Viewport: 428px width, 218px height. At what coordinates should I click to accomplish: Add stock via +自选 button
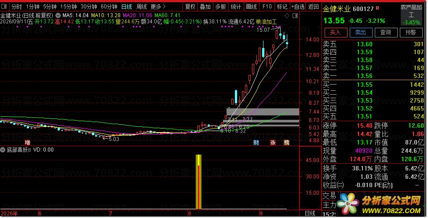point(298,7)
